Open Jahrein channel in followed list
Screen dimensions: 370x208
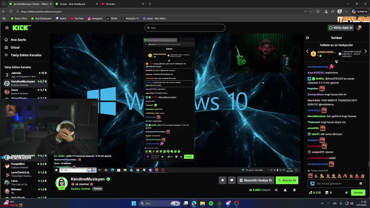point(25,75)
